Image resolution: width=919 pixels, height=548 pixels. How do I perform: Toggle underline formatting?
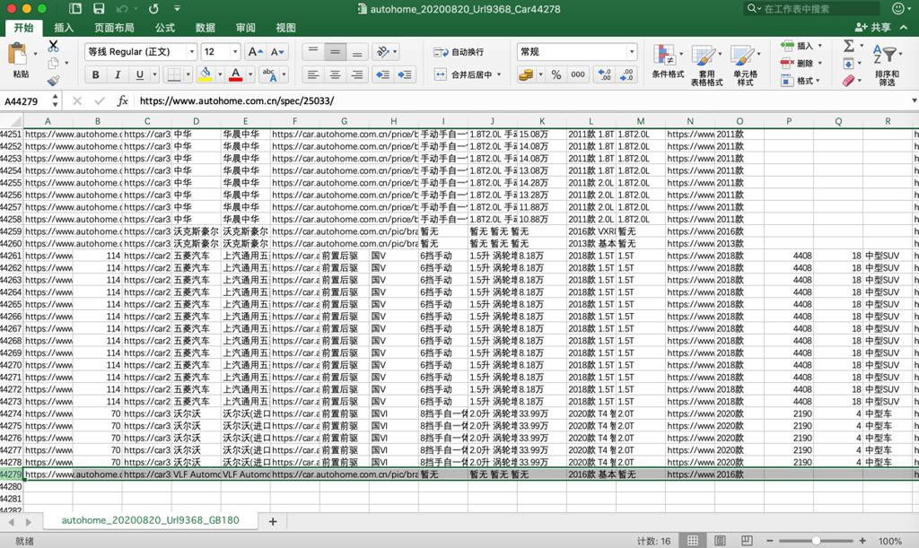tap(139, 74)
